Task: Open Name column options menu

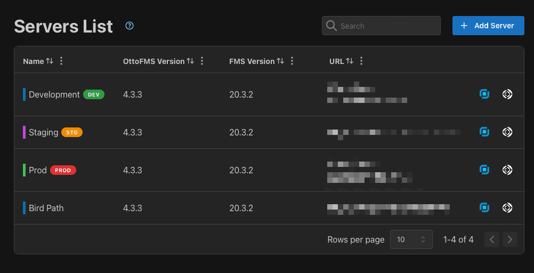Action: coord(61,61)
